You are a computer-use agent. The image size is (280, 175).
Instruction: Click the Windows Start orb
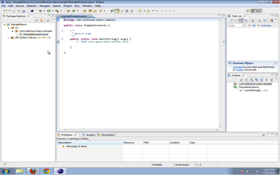(6, 171)
